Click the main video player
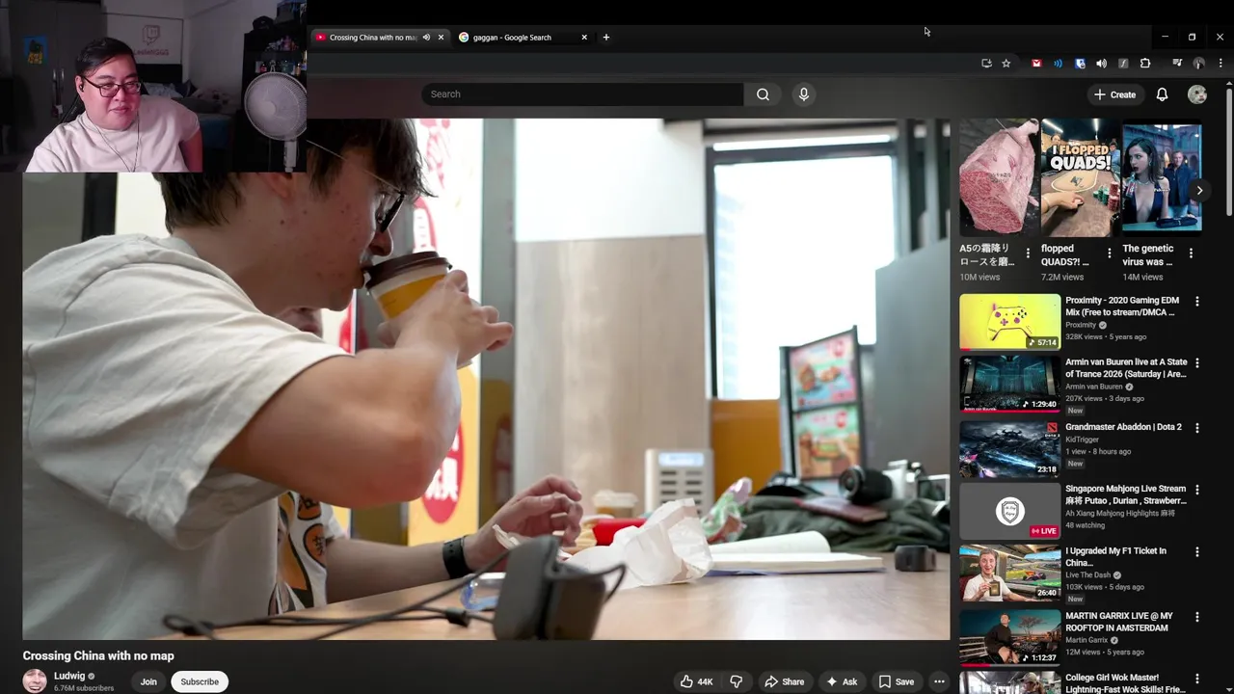 pos(486,379)
